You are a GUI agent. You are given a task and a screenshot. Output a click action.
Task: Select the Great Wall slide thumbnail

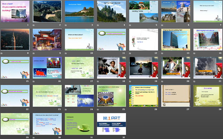coord(47,11)
